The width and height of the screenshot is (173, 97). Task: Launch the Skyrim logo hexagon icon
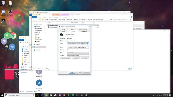6,47
